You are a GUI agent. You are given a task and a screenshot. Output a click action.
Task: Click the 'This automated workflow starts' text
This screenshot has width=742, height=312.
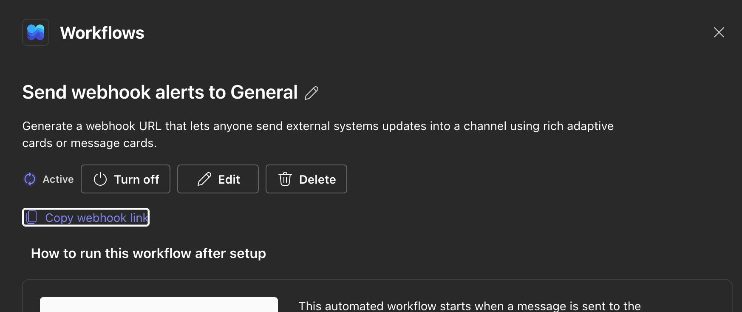pos(469,306)
